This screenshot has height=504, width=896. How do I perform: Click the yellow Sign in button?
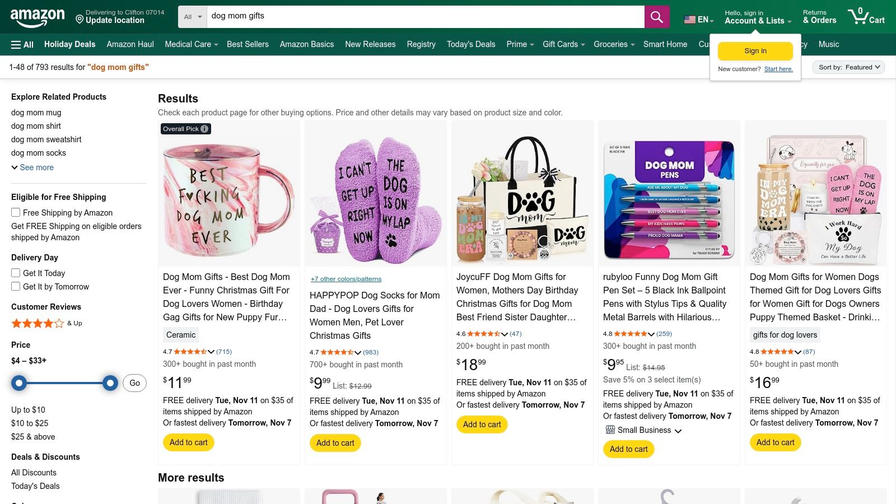755,50
